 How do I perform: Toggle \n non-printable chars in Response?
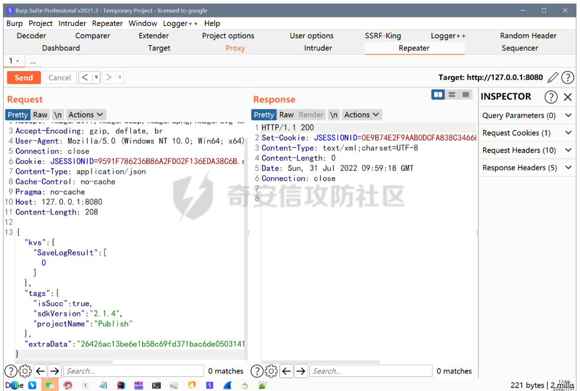point(333,114)
